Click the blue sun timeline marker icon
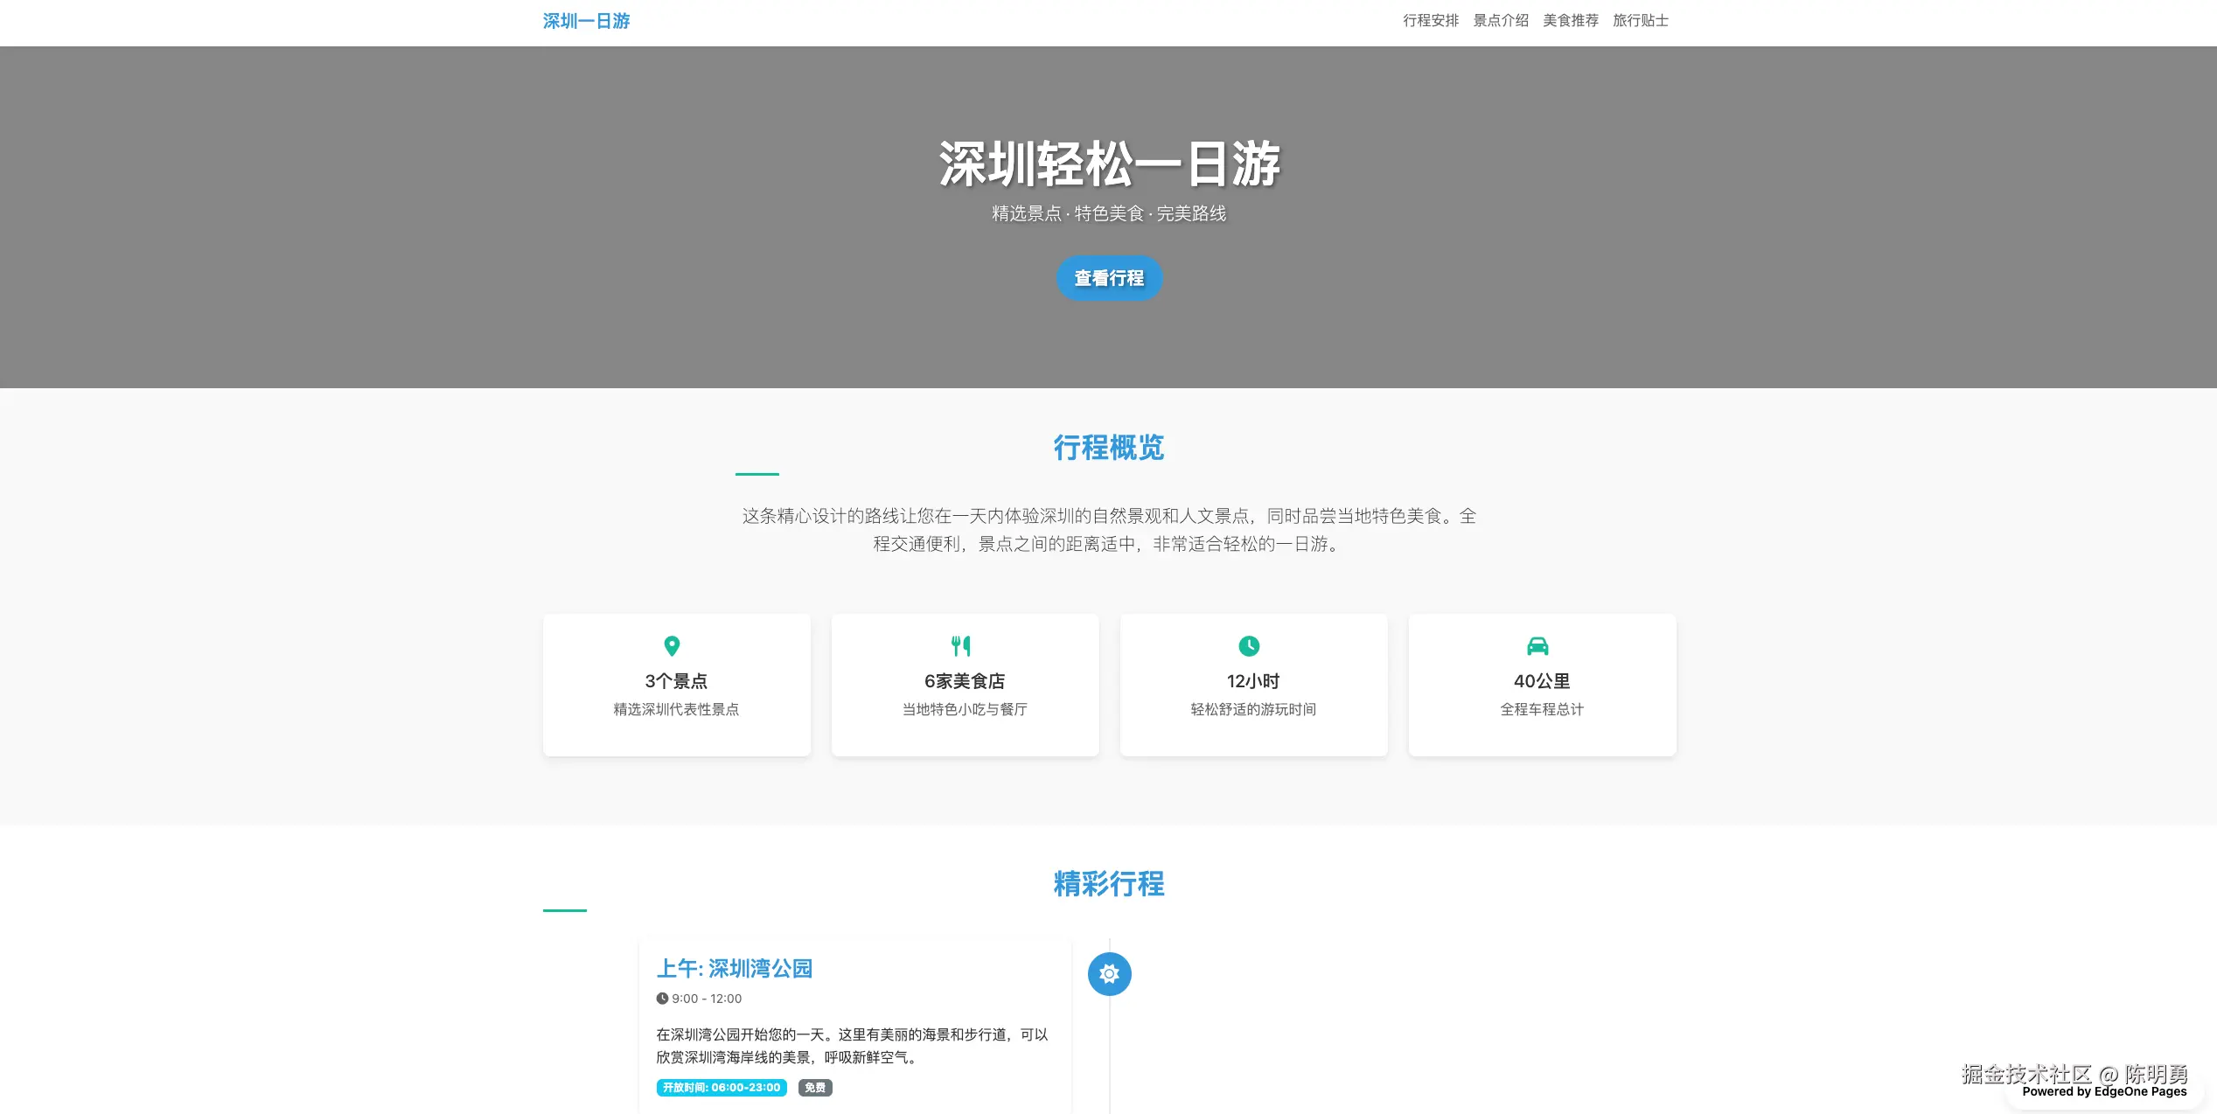The image size is (2217, 1114). click(1109, 974)
